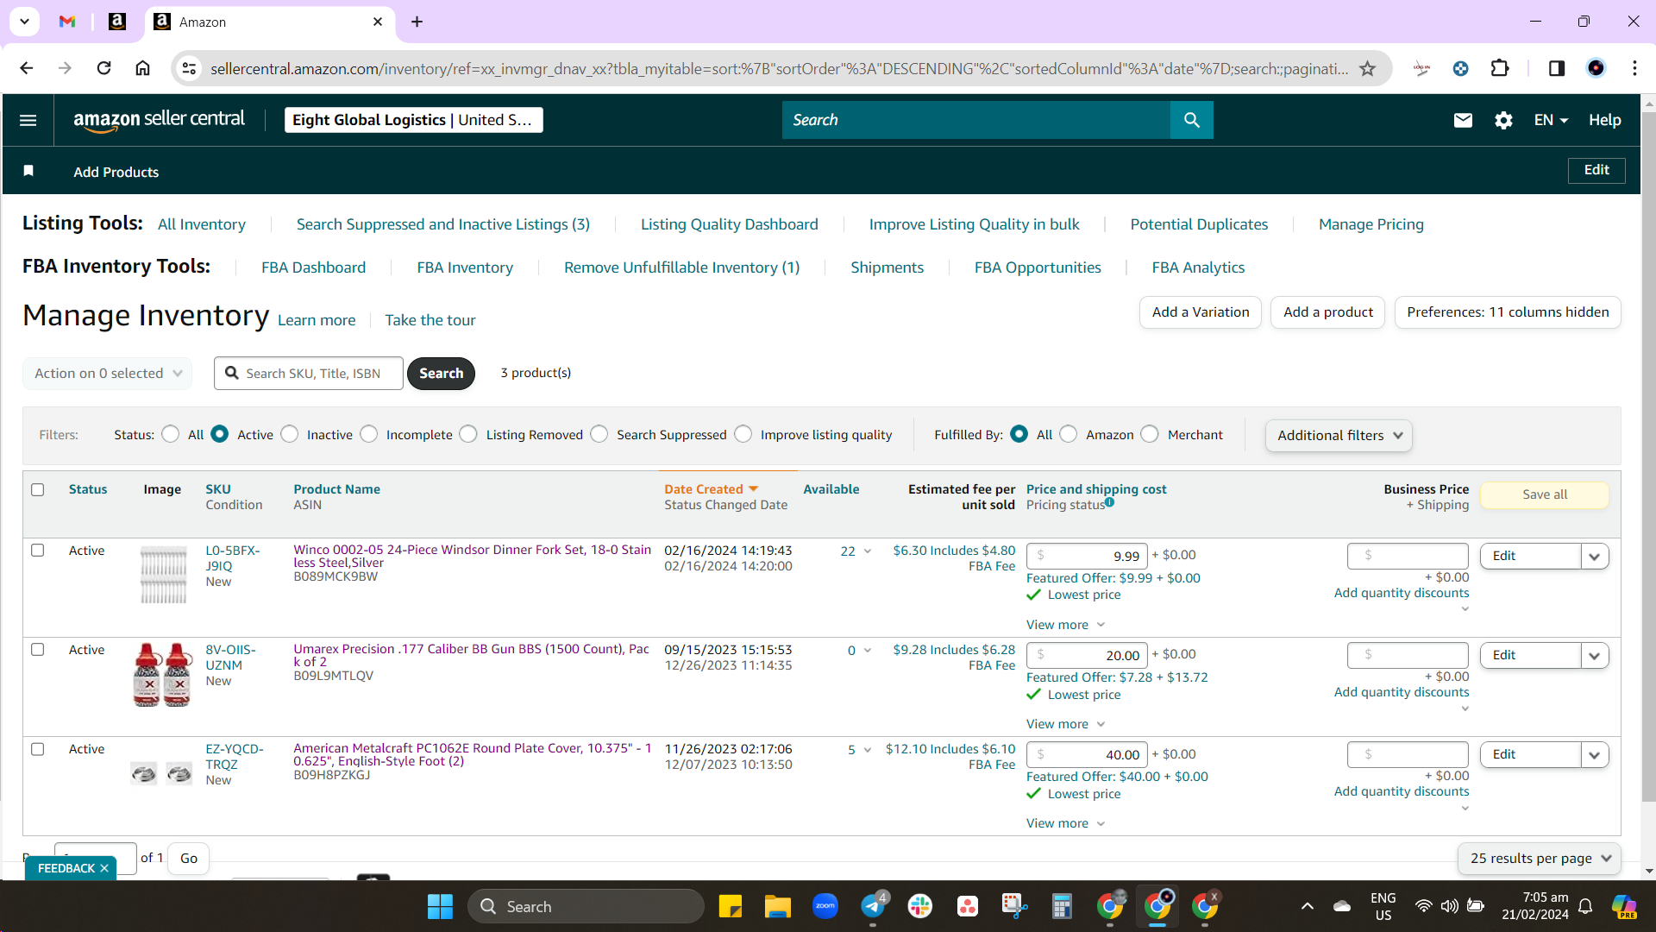This screenshot has width=1656, height=932.
Task: Tick the select-all checkbox in table header
Action: [x=38, y=490]
